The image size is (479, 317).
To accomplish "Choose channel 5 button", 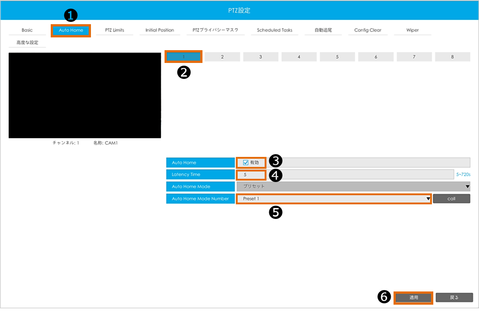I will click(x=337, y=57).
